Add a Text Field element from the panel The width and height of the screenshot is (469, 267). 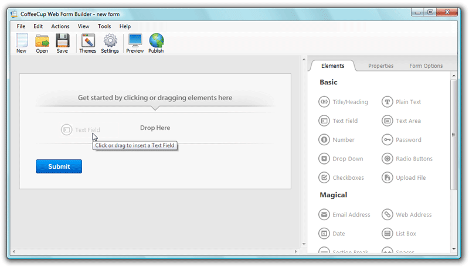338,121
